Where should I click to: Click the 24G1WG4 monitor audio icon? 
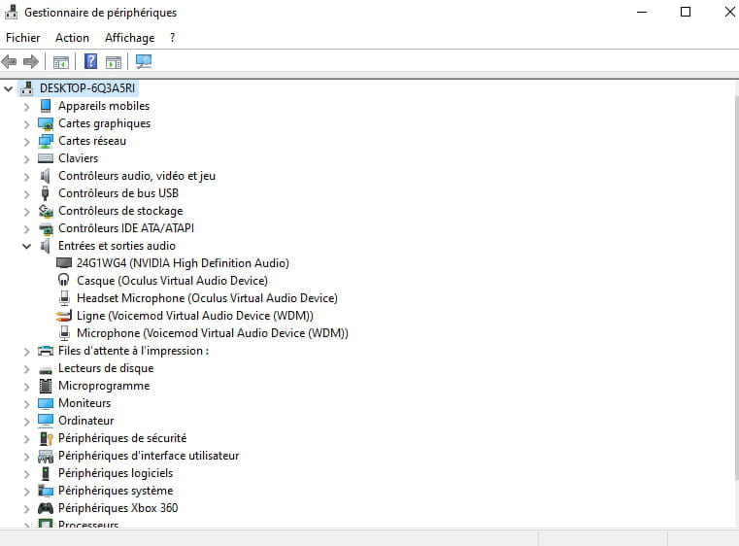(x=64, y=262)
